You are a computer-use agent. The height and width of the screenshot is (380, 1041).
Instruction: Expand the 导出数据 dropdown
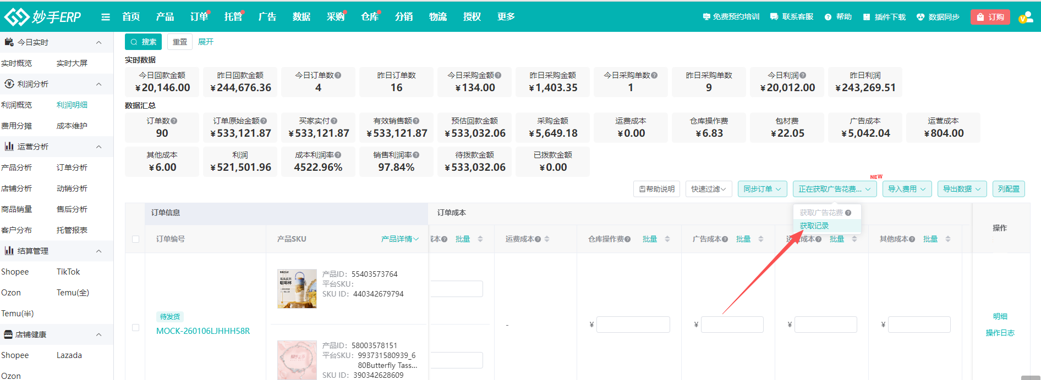click(961, 189)
